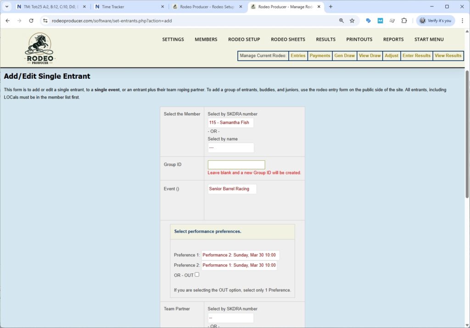Switch to the Time Tracker tab

point(129,7)
